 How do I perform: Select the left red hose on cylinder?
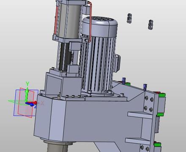point(56,20)
